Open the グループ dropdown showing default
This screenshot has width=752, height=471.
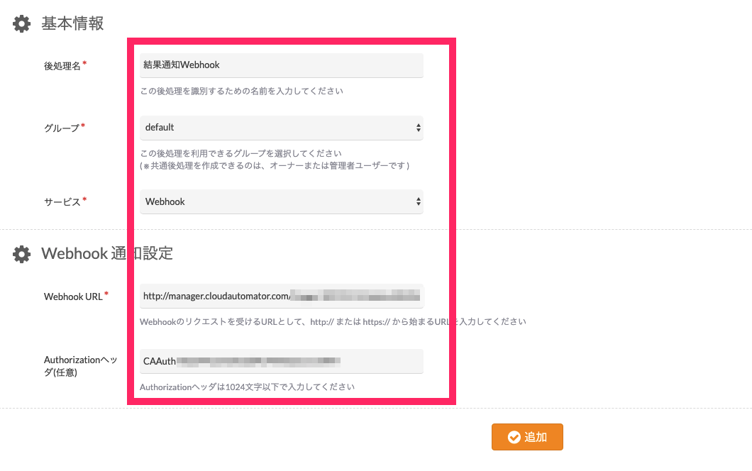coord(282,128)
